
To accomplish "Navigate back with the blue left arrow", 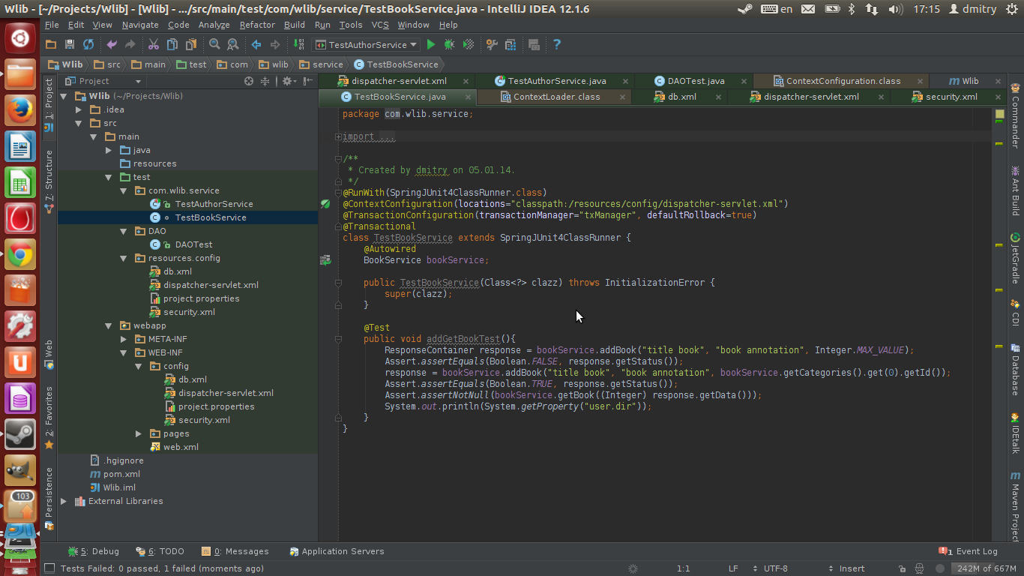I will tap(256, 45).
